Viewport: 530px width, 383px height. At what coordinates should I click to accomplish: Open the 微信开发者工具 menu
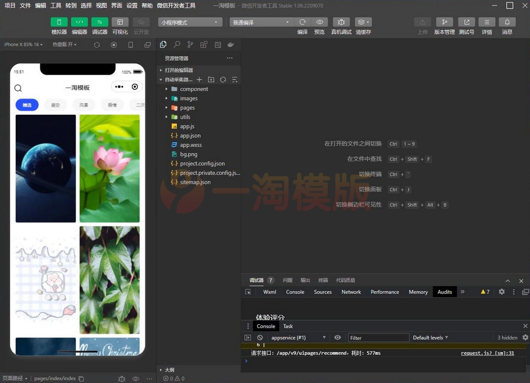[x=176, y=5]
